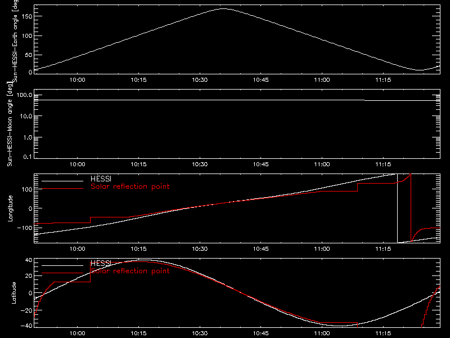Click the -100 y-axis label in Longitude plot
The image size is (450, 338).
click(25, 228)
